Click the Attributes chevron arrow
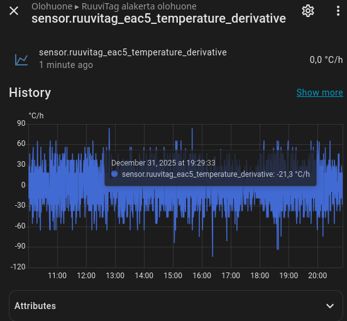The width and height of the screenshot is (347, 321). tap(330, 306)
